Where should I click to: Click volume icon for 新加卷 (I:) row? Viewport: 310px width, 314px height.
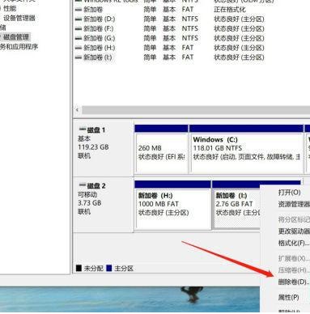point(79,57)
